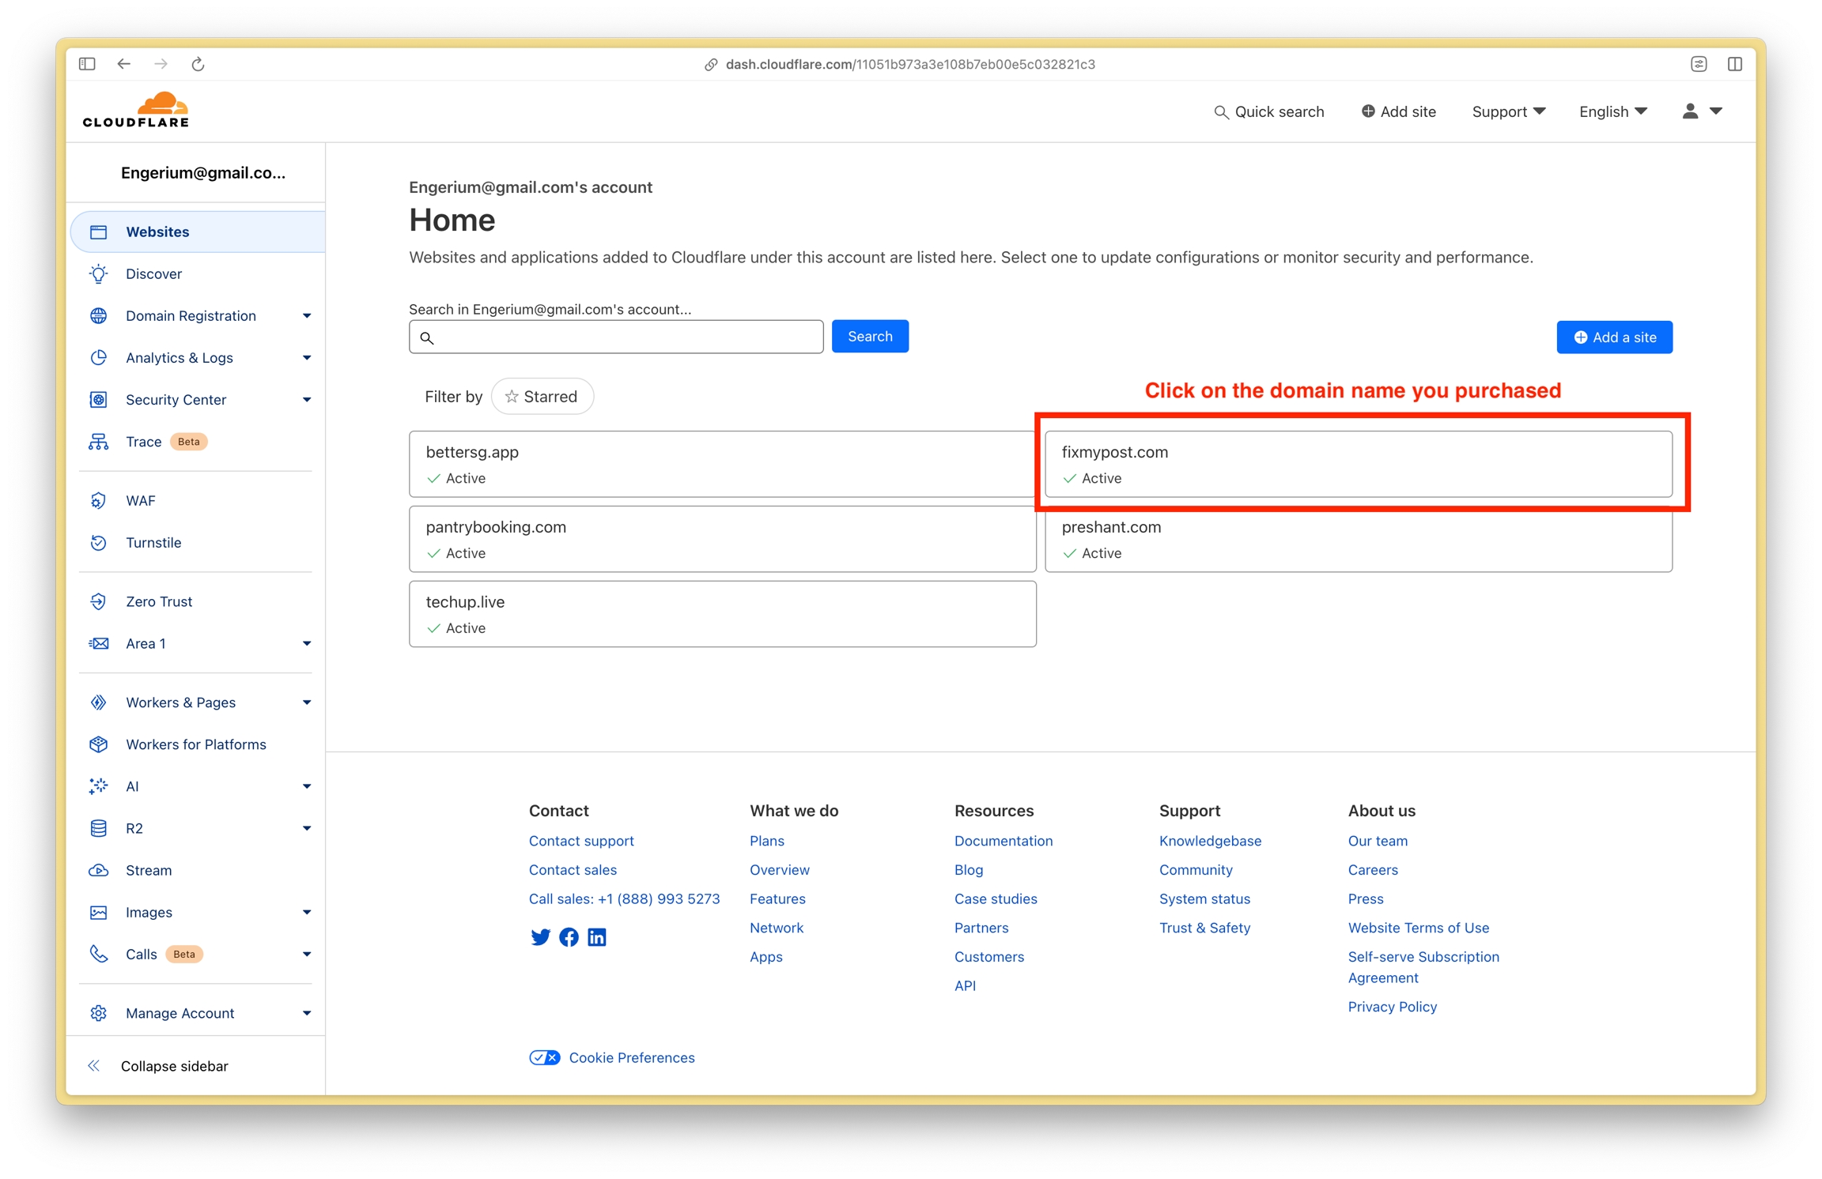This screenshot has height=1179, width=1822.
Task: Click the Domain Registration globe icon
Action: (x=99, y=315)
